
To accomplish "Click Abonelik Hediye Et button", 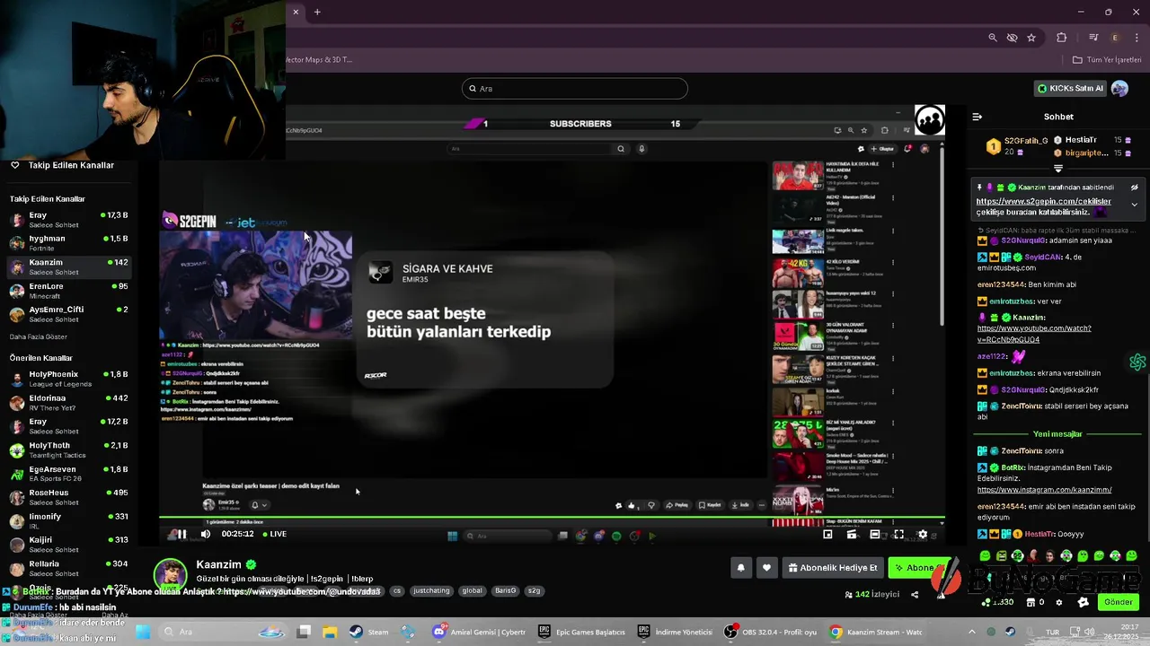I will coord(832,568).
